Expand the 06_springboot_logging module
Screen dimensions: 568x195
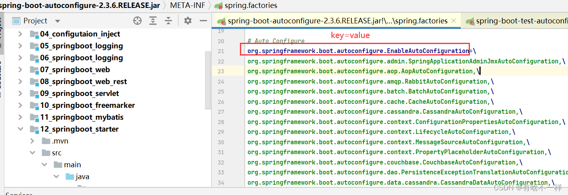[20, 58]
